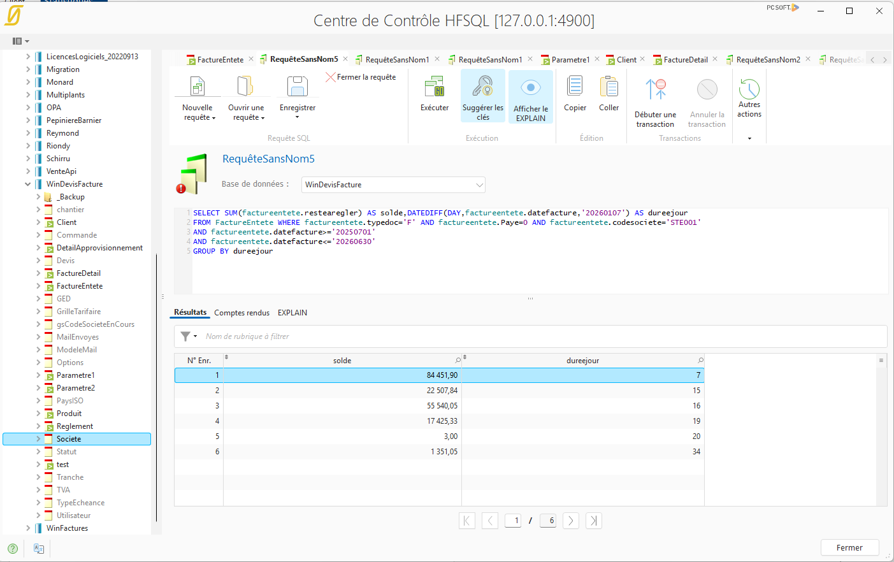Click Débuter une transaction icon
The image size is (894, 562).
(656, 90)
